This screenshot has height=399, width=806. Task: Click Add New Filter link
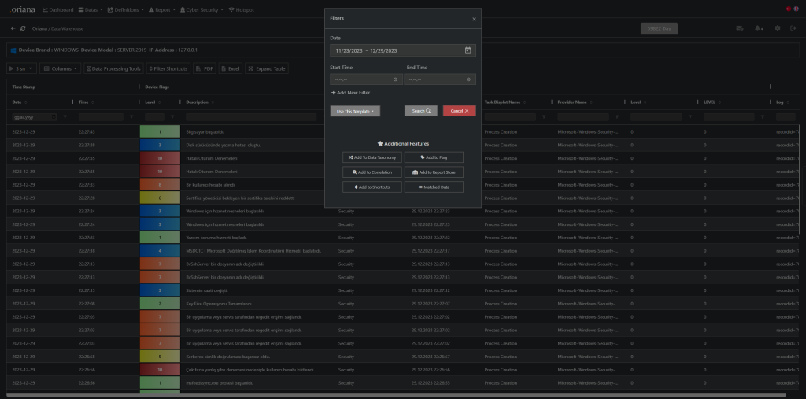point(350,93)
